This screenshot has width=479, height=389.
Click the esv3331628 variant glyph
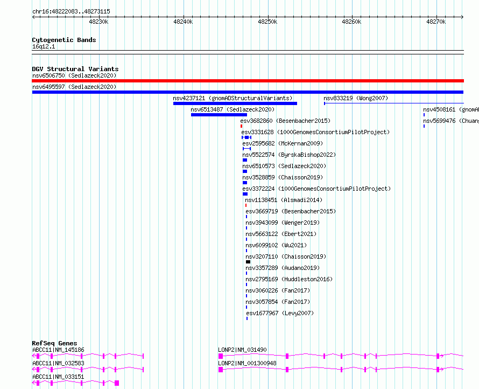click(x=246, y=137)
